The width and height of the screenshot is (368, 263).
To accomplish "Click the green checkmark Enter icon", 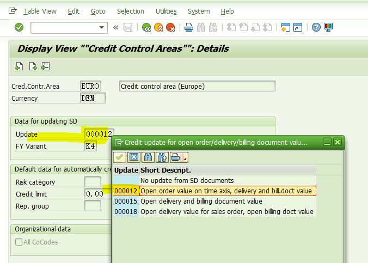I will tap(19, 27).
